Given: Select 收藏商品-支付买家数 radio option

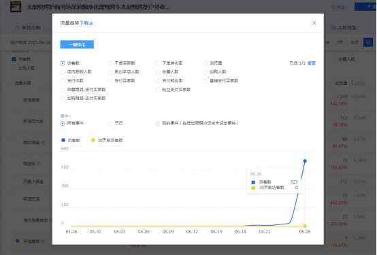Looking at the screenshot, I should (63, 90).
